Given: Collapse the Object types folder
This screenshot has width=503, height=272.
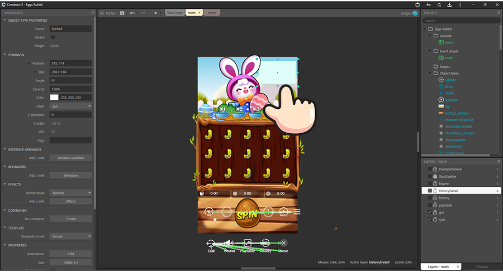Looking at the screenshot, I should click(430, 73).
